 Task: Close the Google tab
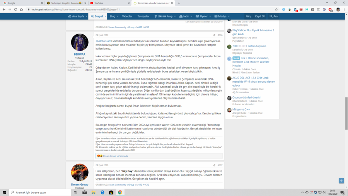(x=42, y=3)
